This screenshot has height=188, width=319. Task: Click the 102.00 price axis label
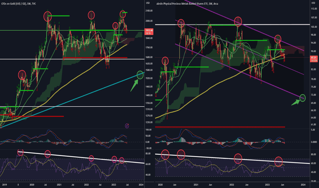click(314, 27)
